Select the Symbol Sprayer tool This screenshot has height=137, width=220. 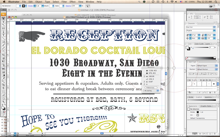4,65
